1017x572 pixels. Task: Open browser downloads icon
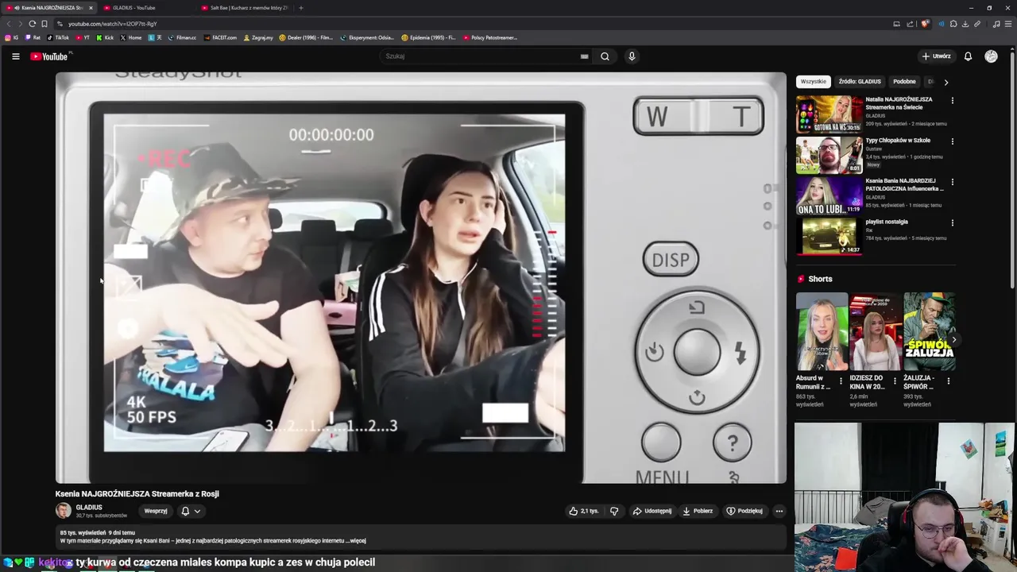(x=965, y=24)
